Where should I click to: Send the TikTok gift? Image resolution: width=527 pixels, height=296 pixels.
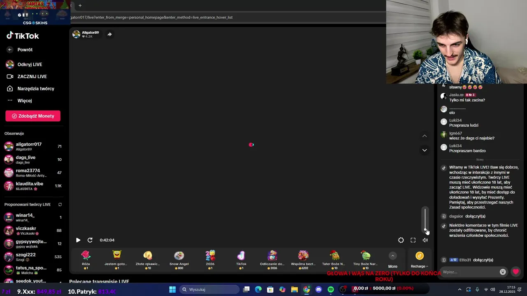241,260
